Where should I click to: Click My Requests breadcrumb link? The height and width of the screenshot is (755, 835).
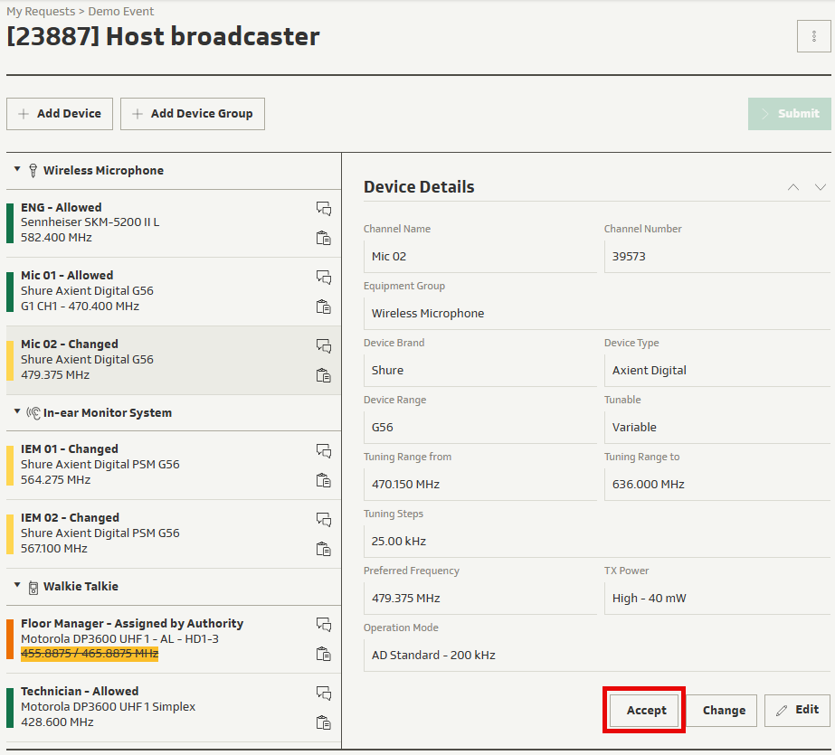(43, 12)
